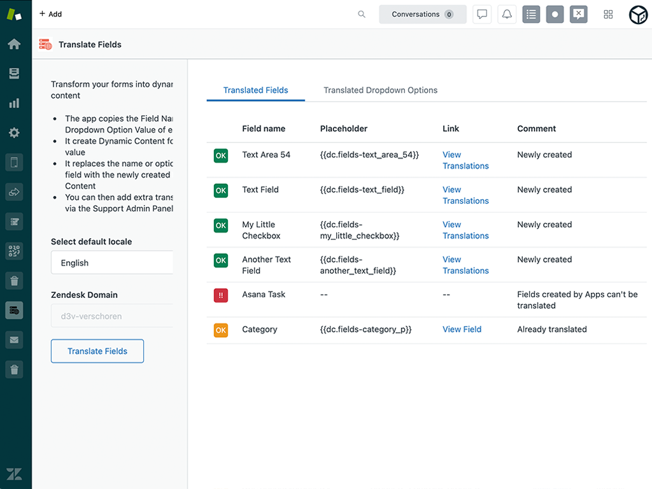Open the Add menu at the top left

50,14
